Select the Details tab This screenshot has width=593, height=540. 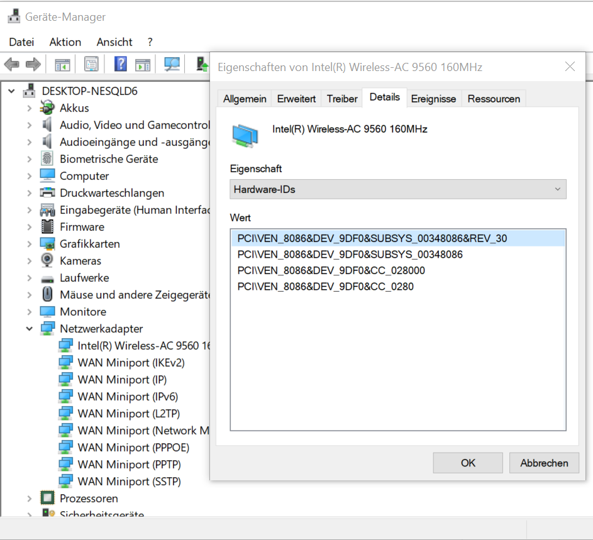click(385, 97)
